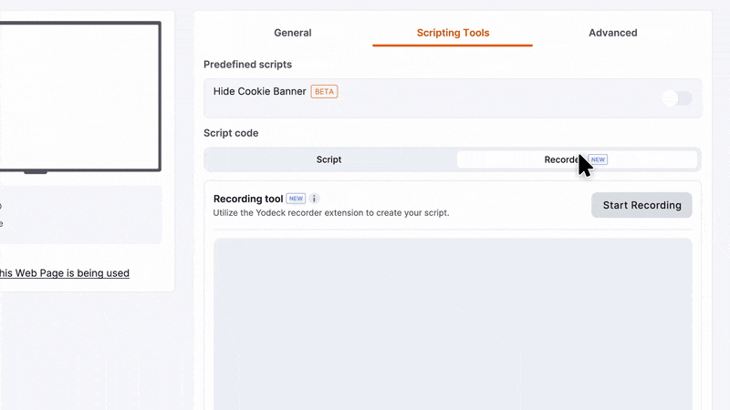
Task: Click the Hide Cookie Banner label
Action: click(259, 92)
